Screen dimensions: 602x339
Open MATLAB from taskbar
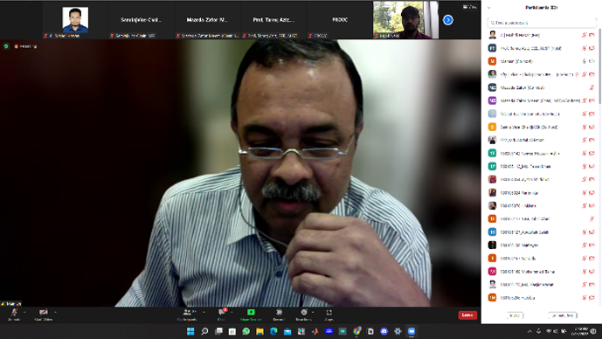(x=315, y=331)
